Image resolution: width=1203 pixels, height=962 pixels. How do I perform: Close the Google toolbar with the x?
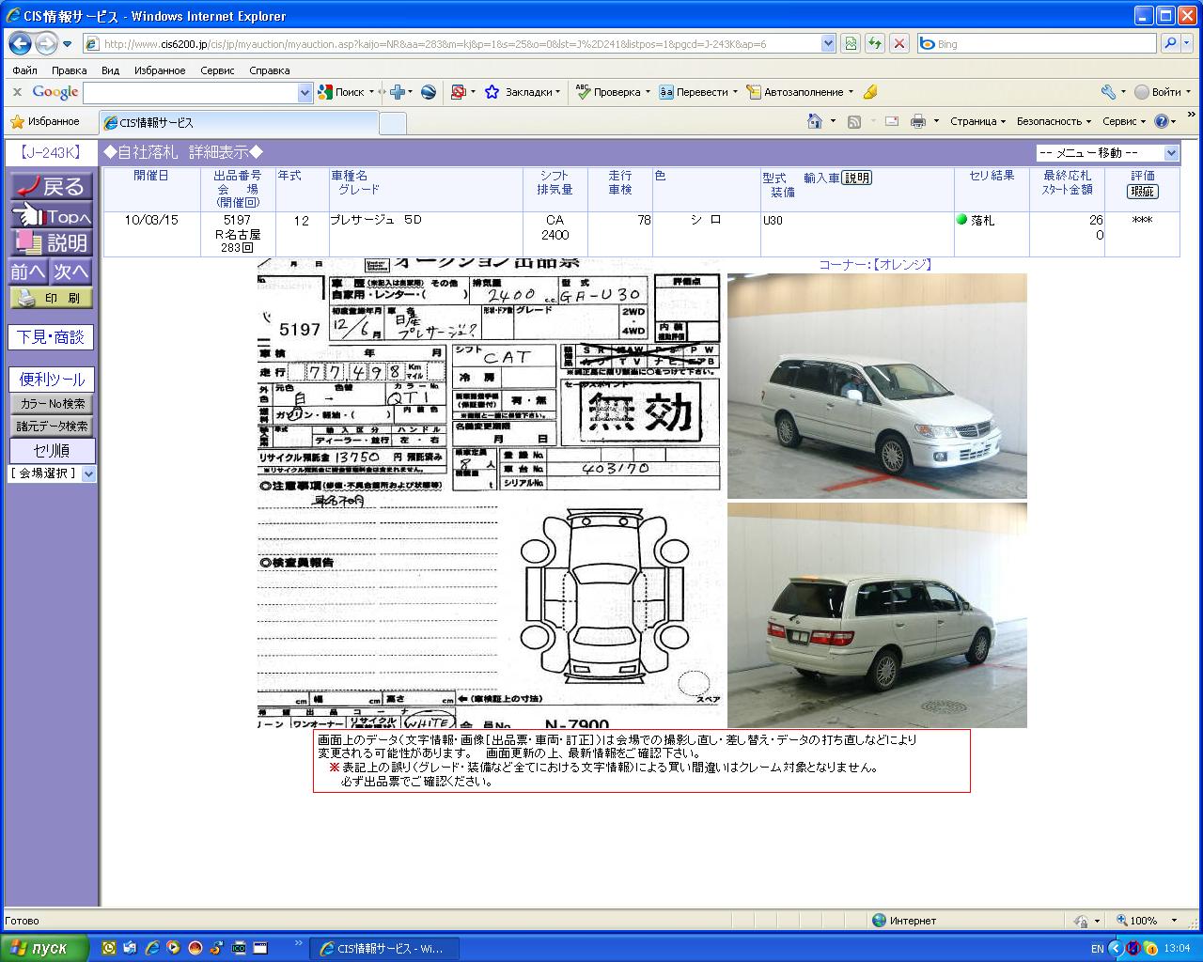pos(17,92)
